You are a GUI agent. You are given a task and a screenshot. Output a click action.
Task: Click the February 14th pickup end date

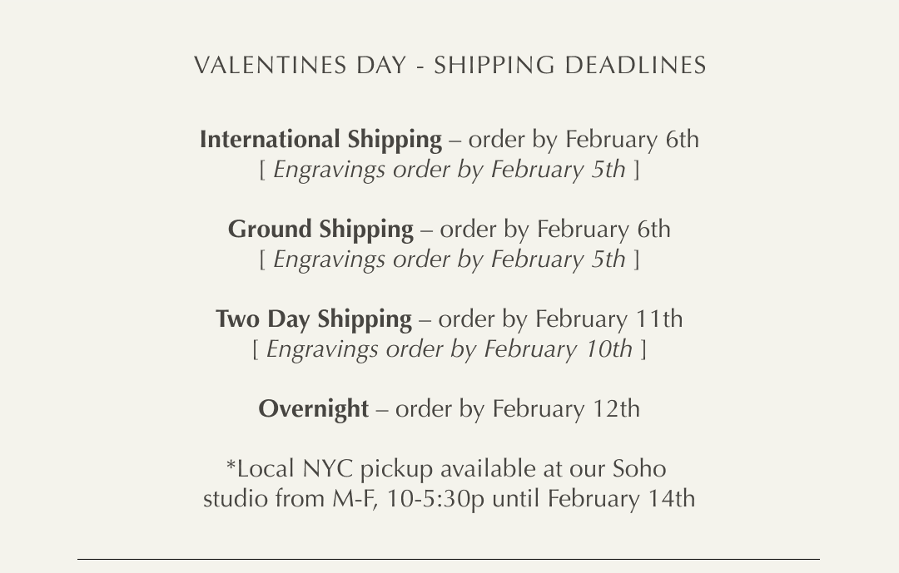click(x=621, y=499)
